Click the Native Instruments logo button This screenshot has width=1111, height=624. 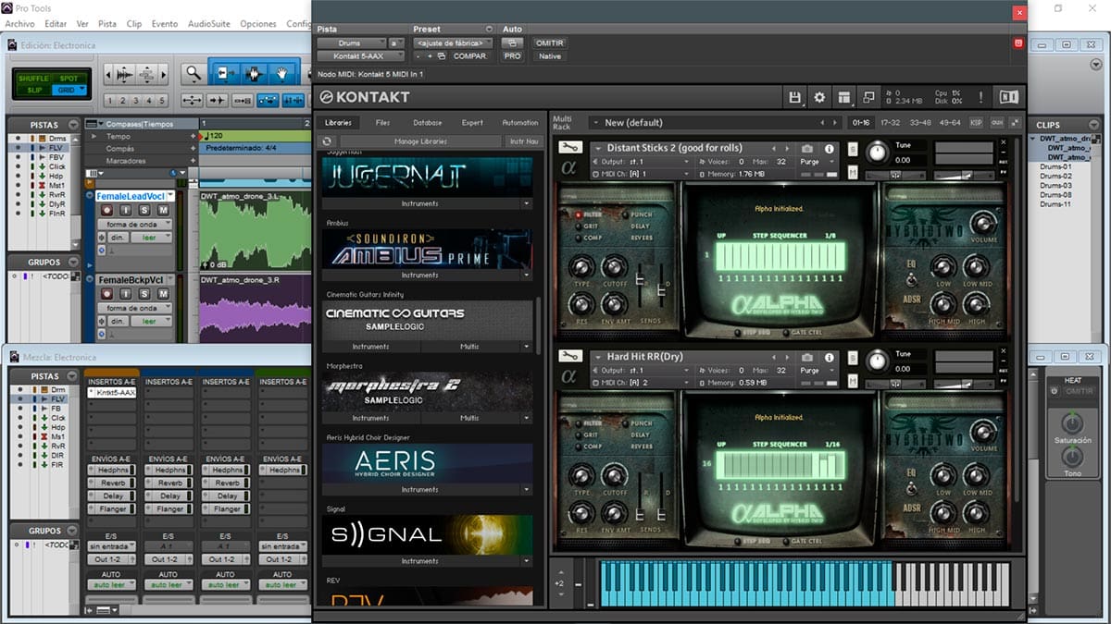coord(1008,97)
